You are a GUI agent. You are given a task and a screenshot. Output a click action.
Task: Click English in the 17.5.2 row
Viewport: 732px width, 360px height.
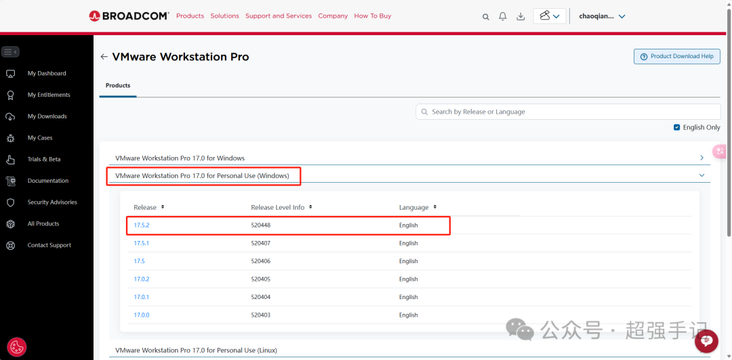[x=409, y=225]
